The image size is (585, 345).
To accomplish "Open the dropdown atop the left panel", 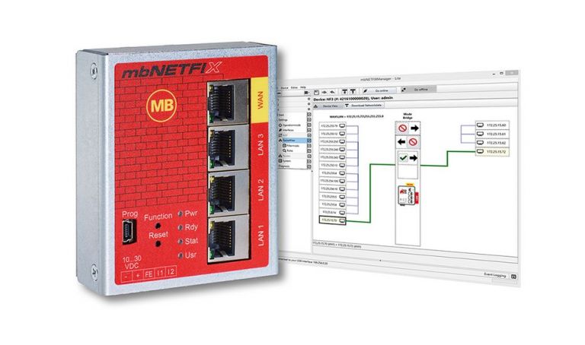I will (306, 92).
